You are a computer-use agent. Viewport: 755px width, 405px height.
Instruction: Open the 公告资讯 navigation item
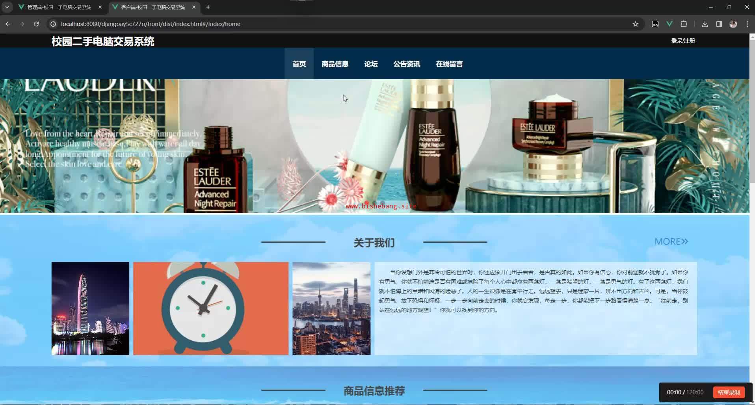point(407,64)
